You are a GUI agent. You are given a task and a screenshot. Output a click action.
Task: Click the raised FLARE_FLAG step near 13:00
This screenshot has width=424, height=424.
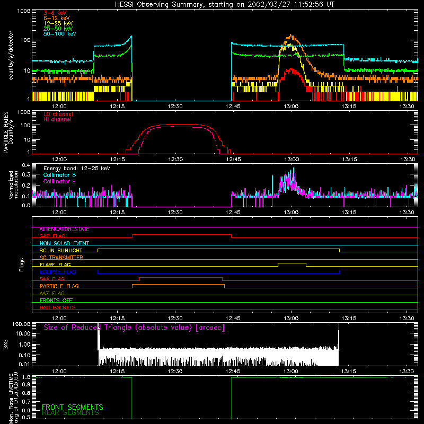(292, 263)
